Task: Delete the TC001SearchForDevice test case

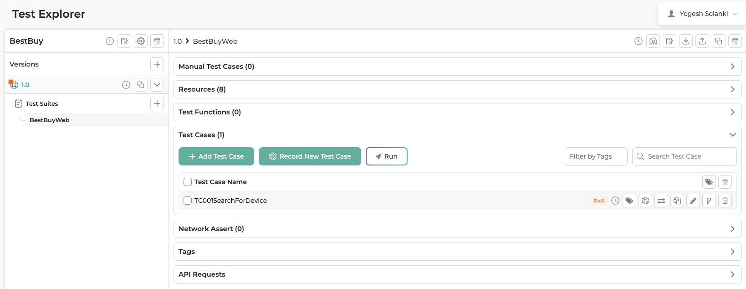Action: pos(725,201)
